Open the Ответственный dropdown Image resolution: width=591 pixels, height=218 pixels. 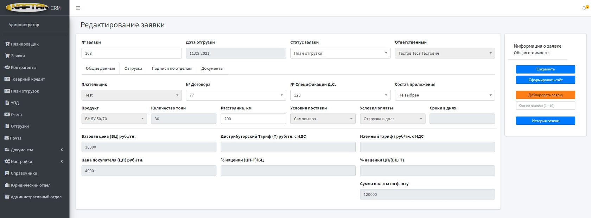tap(445, 53)
